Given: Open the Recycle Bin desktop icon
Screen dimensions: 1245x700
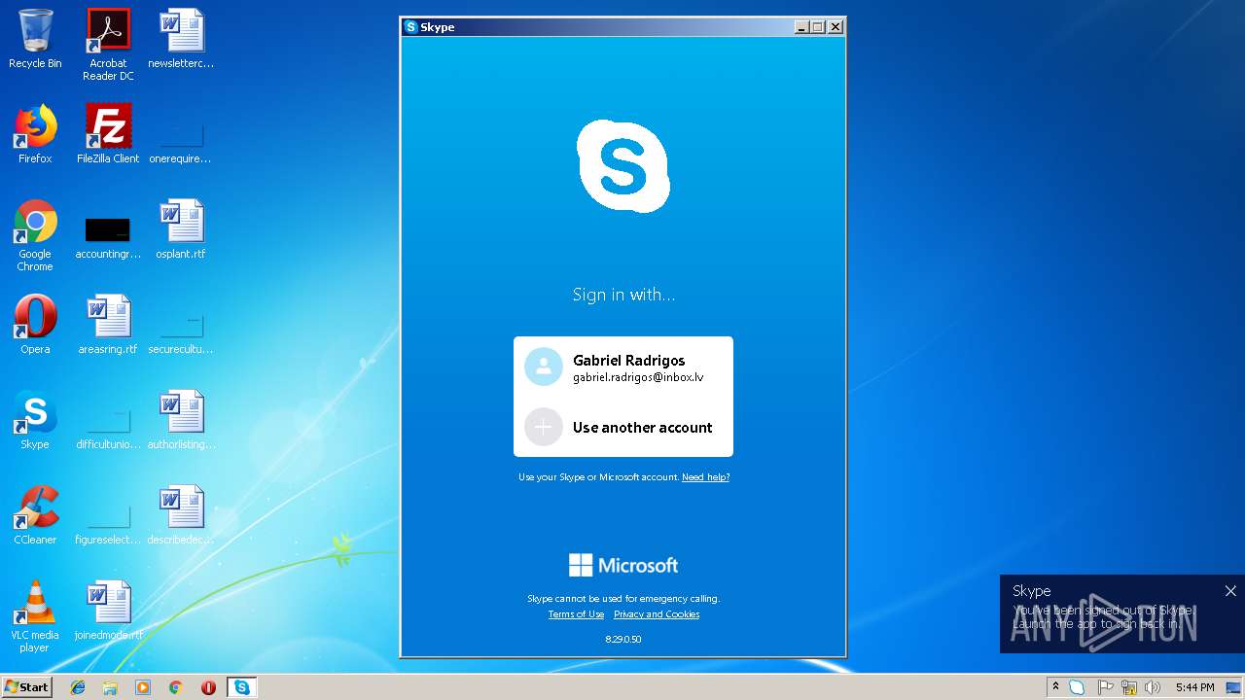Looking at the screenshot, I should coord(35,40).
